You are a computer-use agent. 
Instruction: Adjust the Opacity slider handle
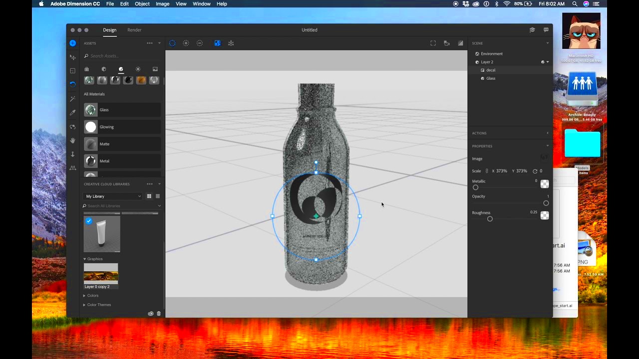(546, 203)
